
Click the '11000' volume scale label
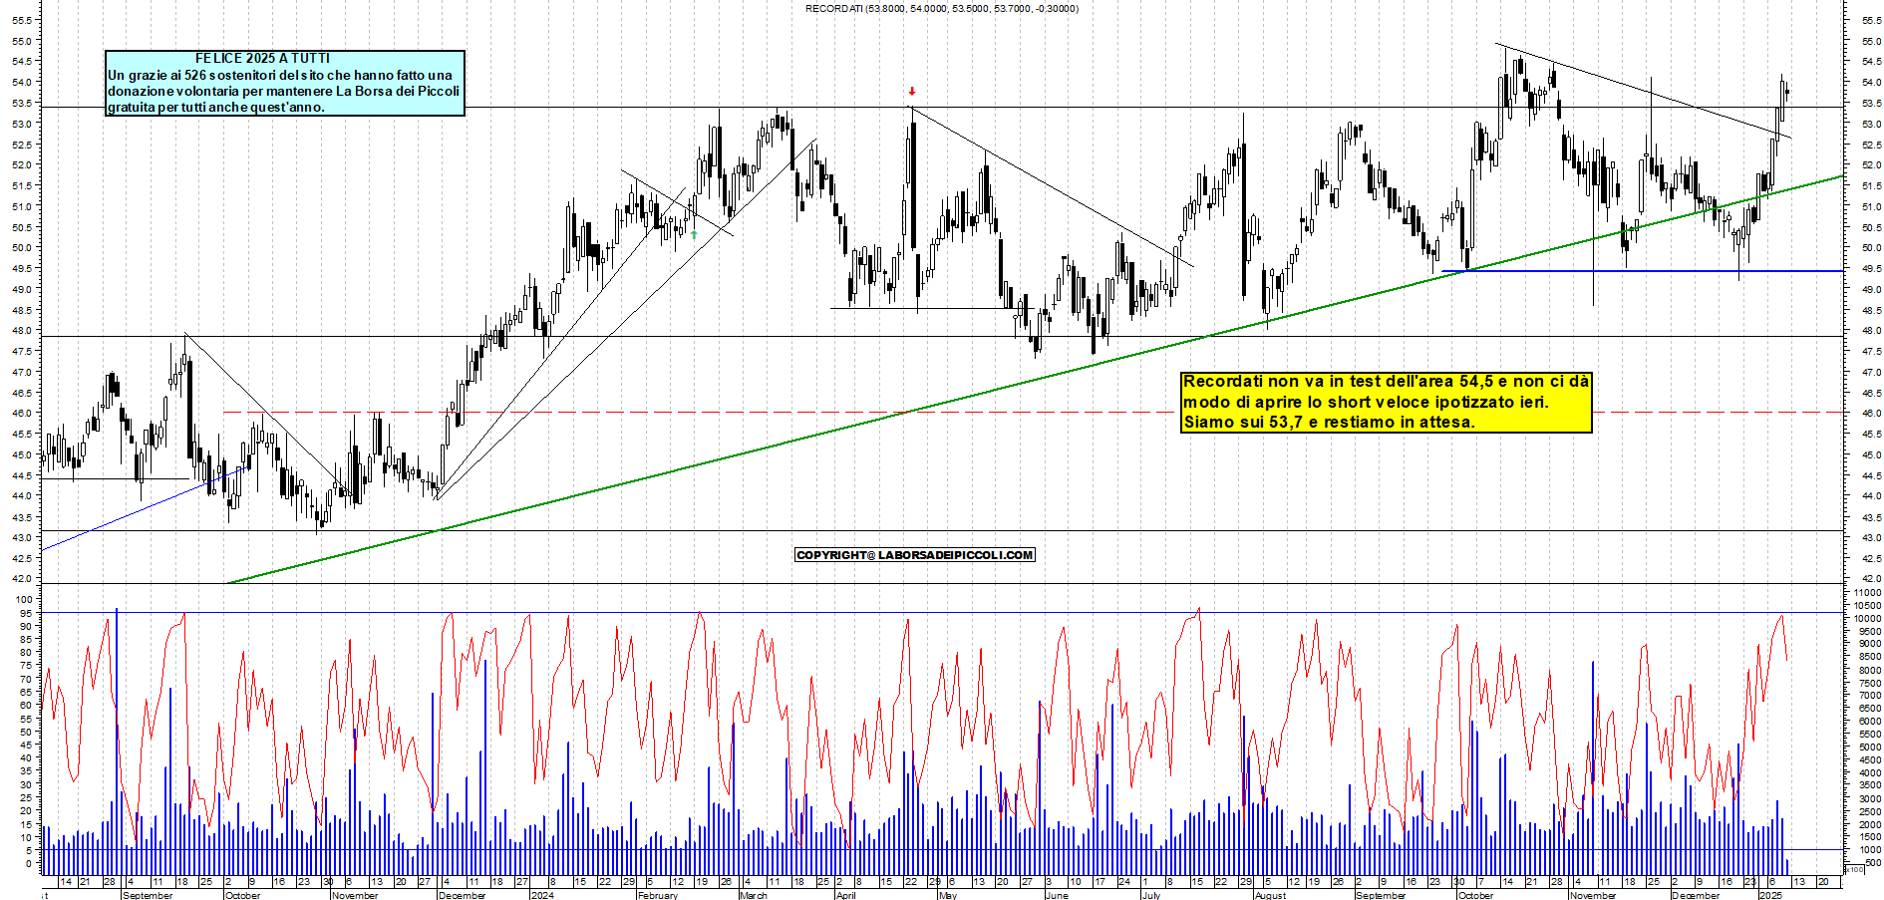click(x=1867, y=593)
